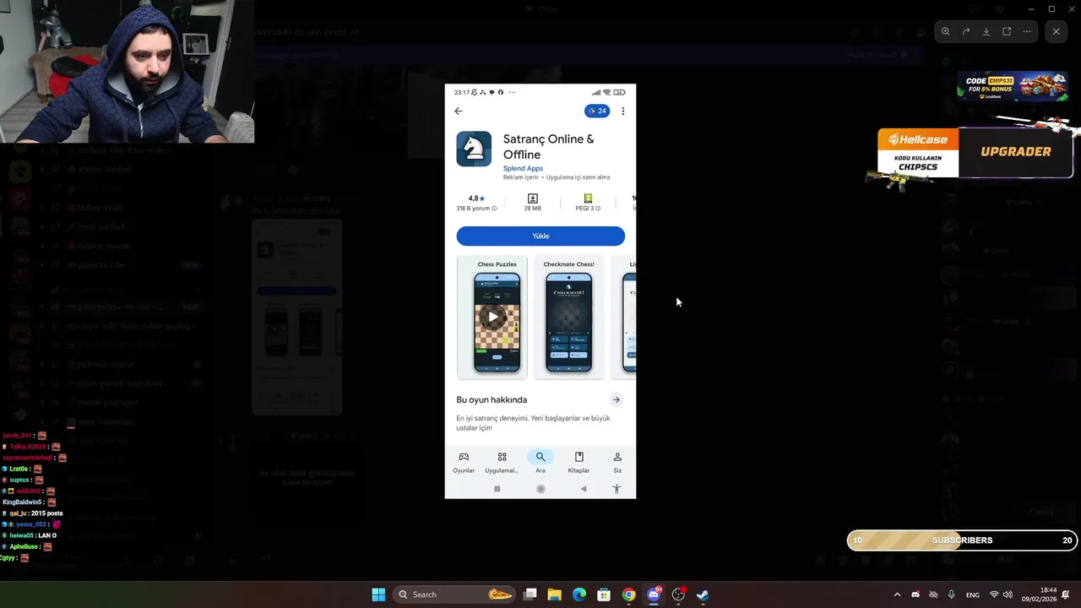Image resolution: width=1081 pixels, height=608 pixels.
Task: Open the Play Store three-dot menu
Action: tap(623, 111)
